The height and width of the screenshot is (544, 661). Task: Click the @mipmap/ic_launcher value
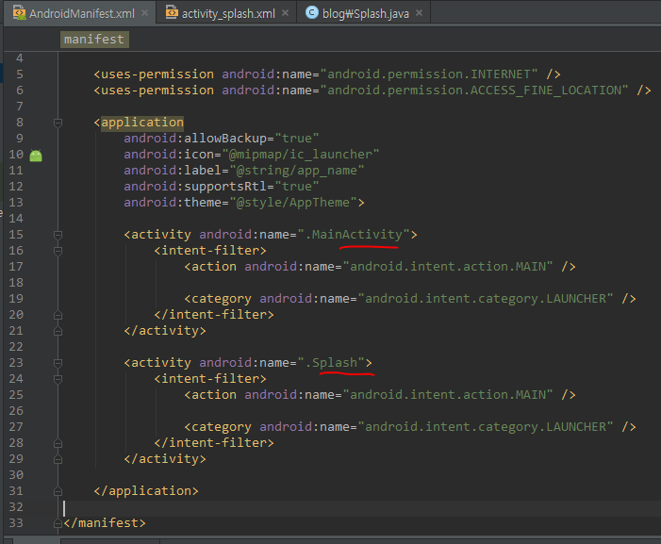coord(301,155)
